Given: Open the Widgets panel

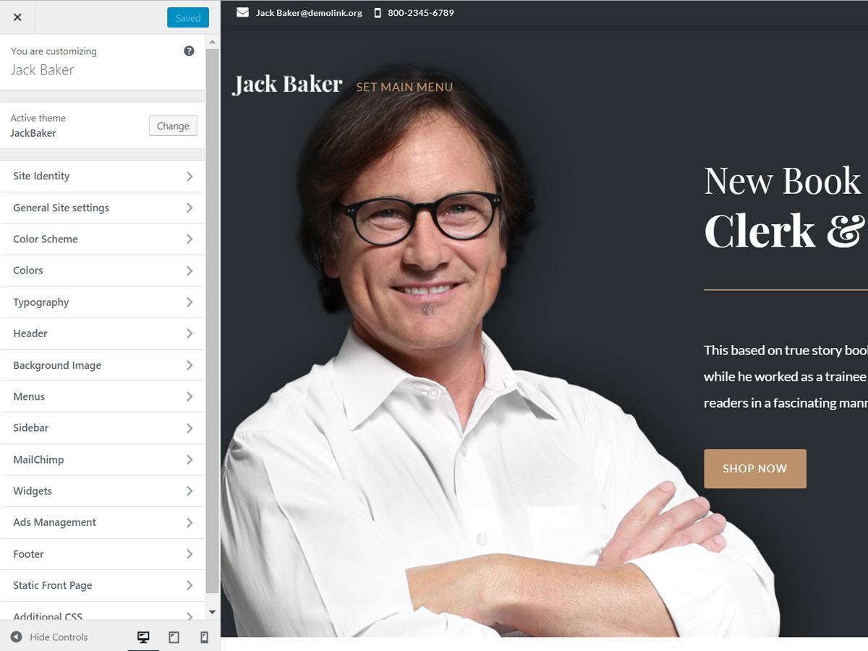Looking at the screenshot, I should tap(103, 490).
